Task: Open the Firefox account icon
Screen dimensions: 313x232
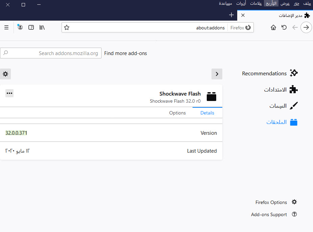Action: (20, 27)
